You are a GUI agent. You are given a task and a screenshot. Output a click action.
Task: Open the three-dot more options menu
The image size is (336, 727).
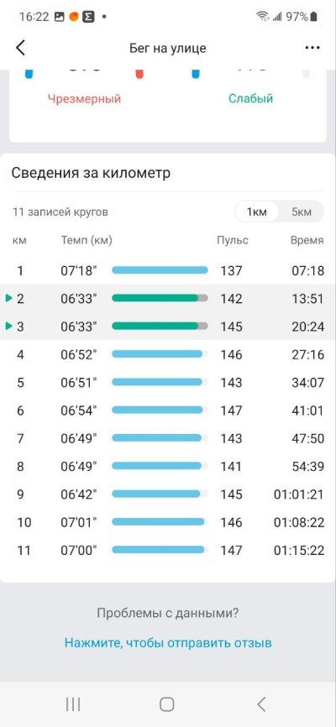point(312,48)
